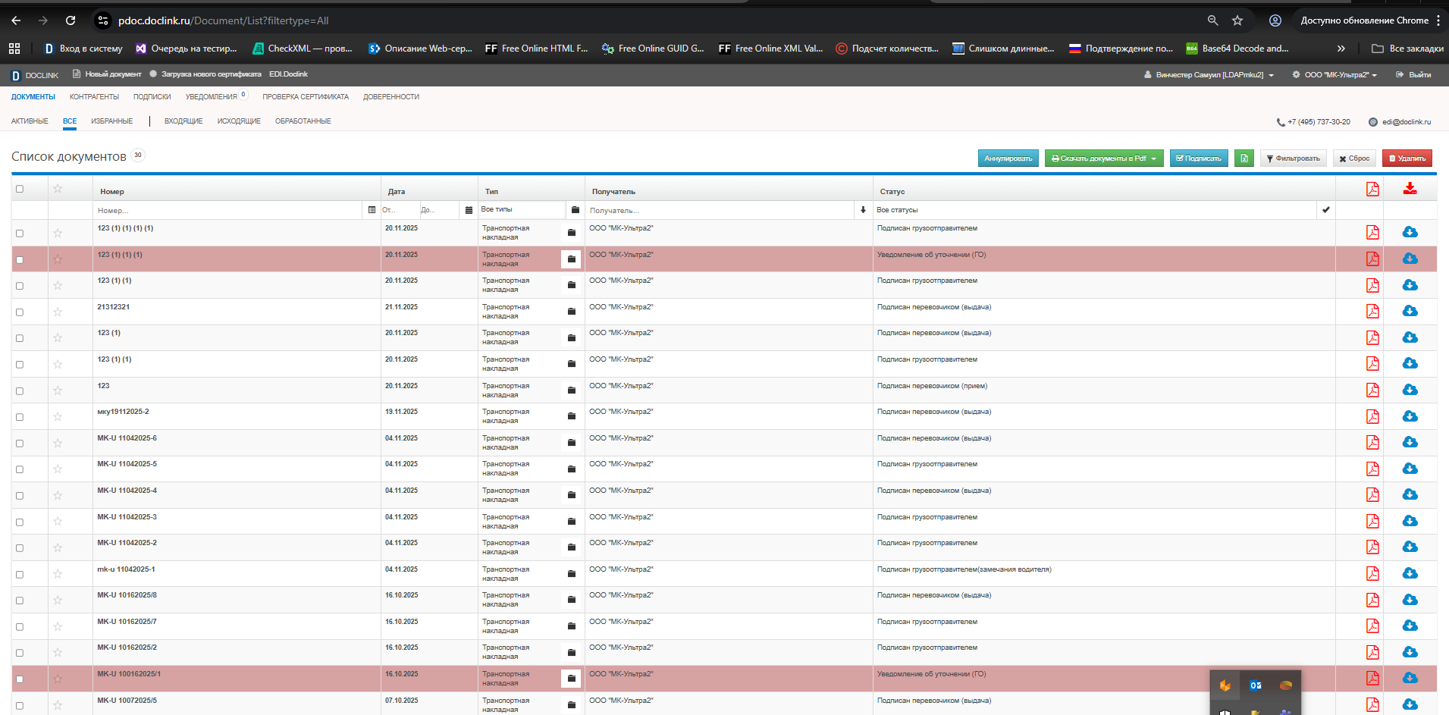Image resolution: width=1449 pixels, height=715 pixels.
Task: Reset filters with Сброс button
Action: point(1354,158)
